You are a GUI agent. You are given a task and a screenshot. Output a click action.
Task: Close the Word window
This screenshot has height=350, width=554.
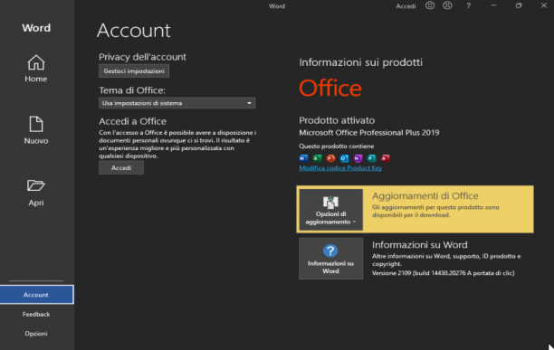[544, 5]
